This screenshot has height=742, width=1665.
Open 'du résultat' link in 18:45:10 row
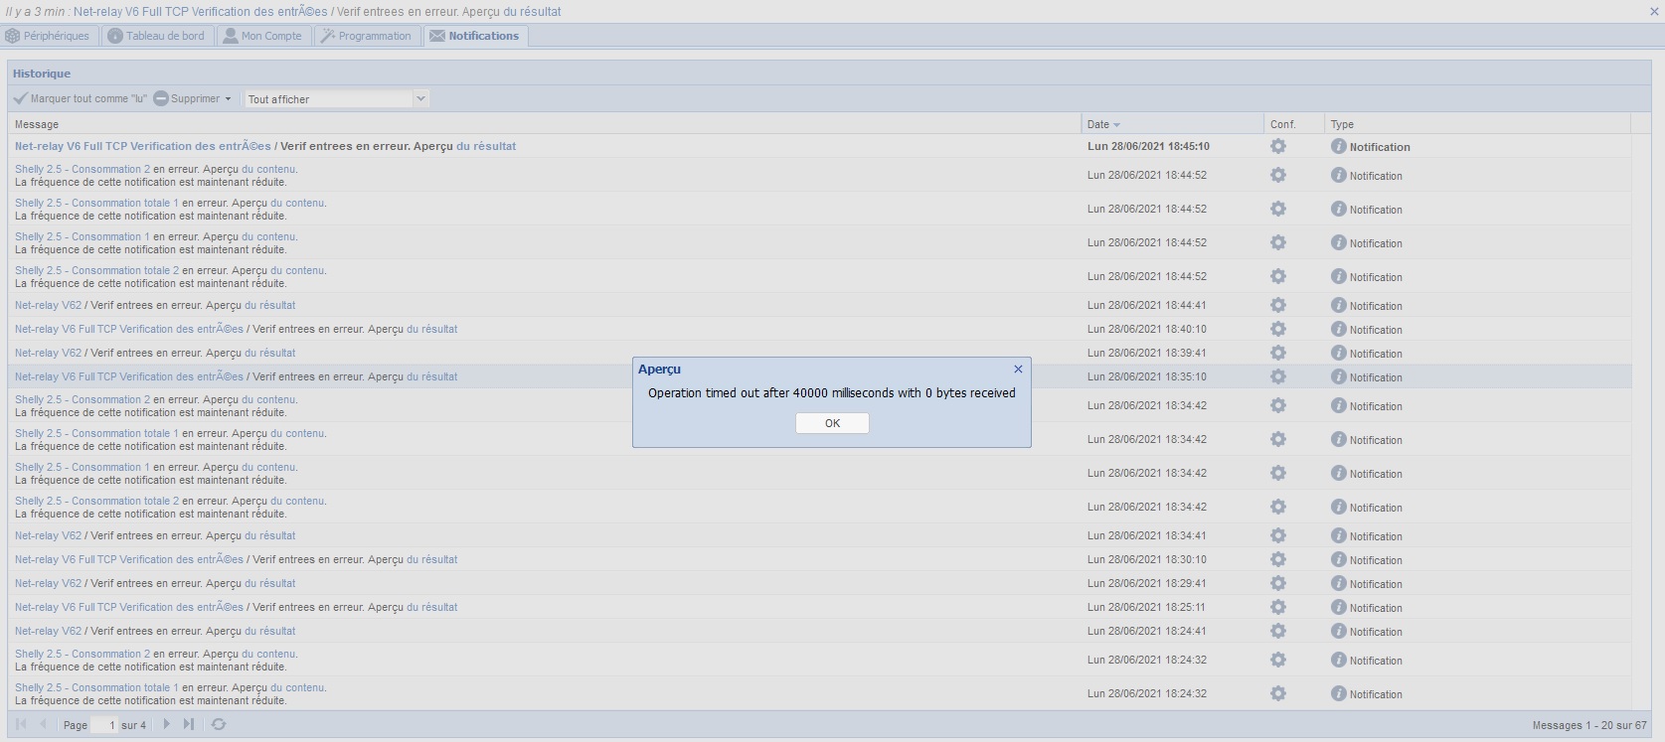click(x=486, y=146)
